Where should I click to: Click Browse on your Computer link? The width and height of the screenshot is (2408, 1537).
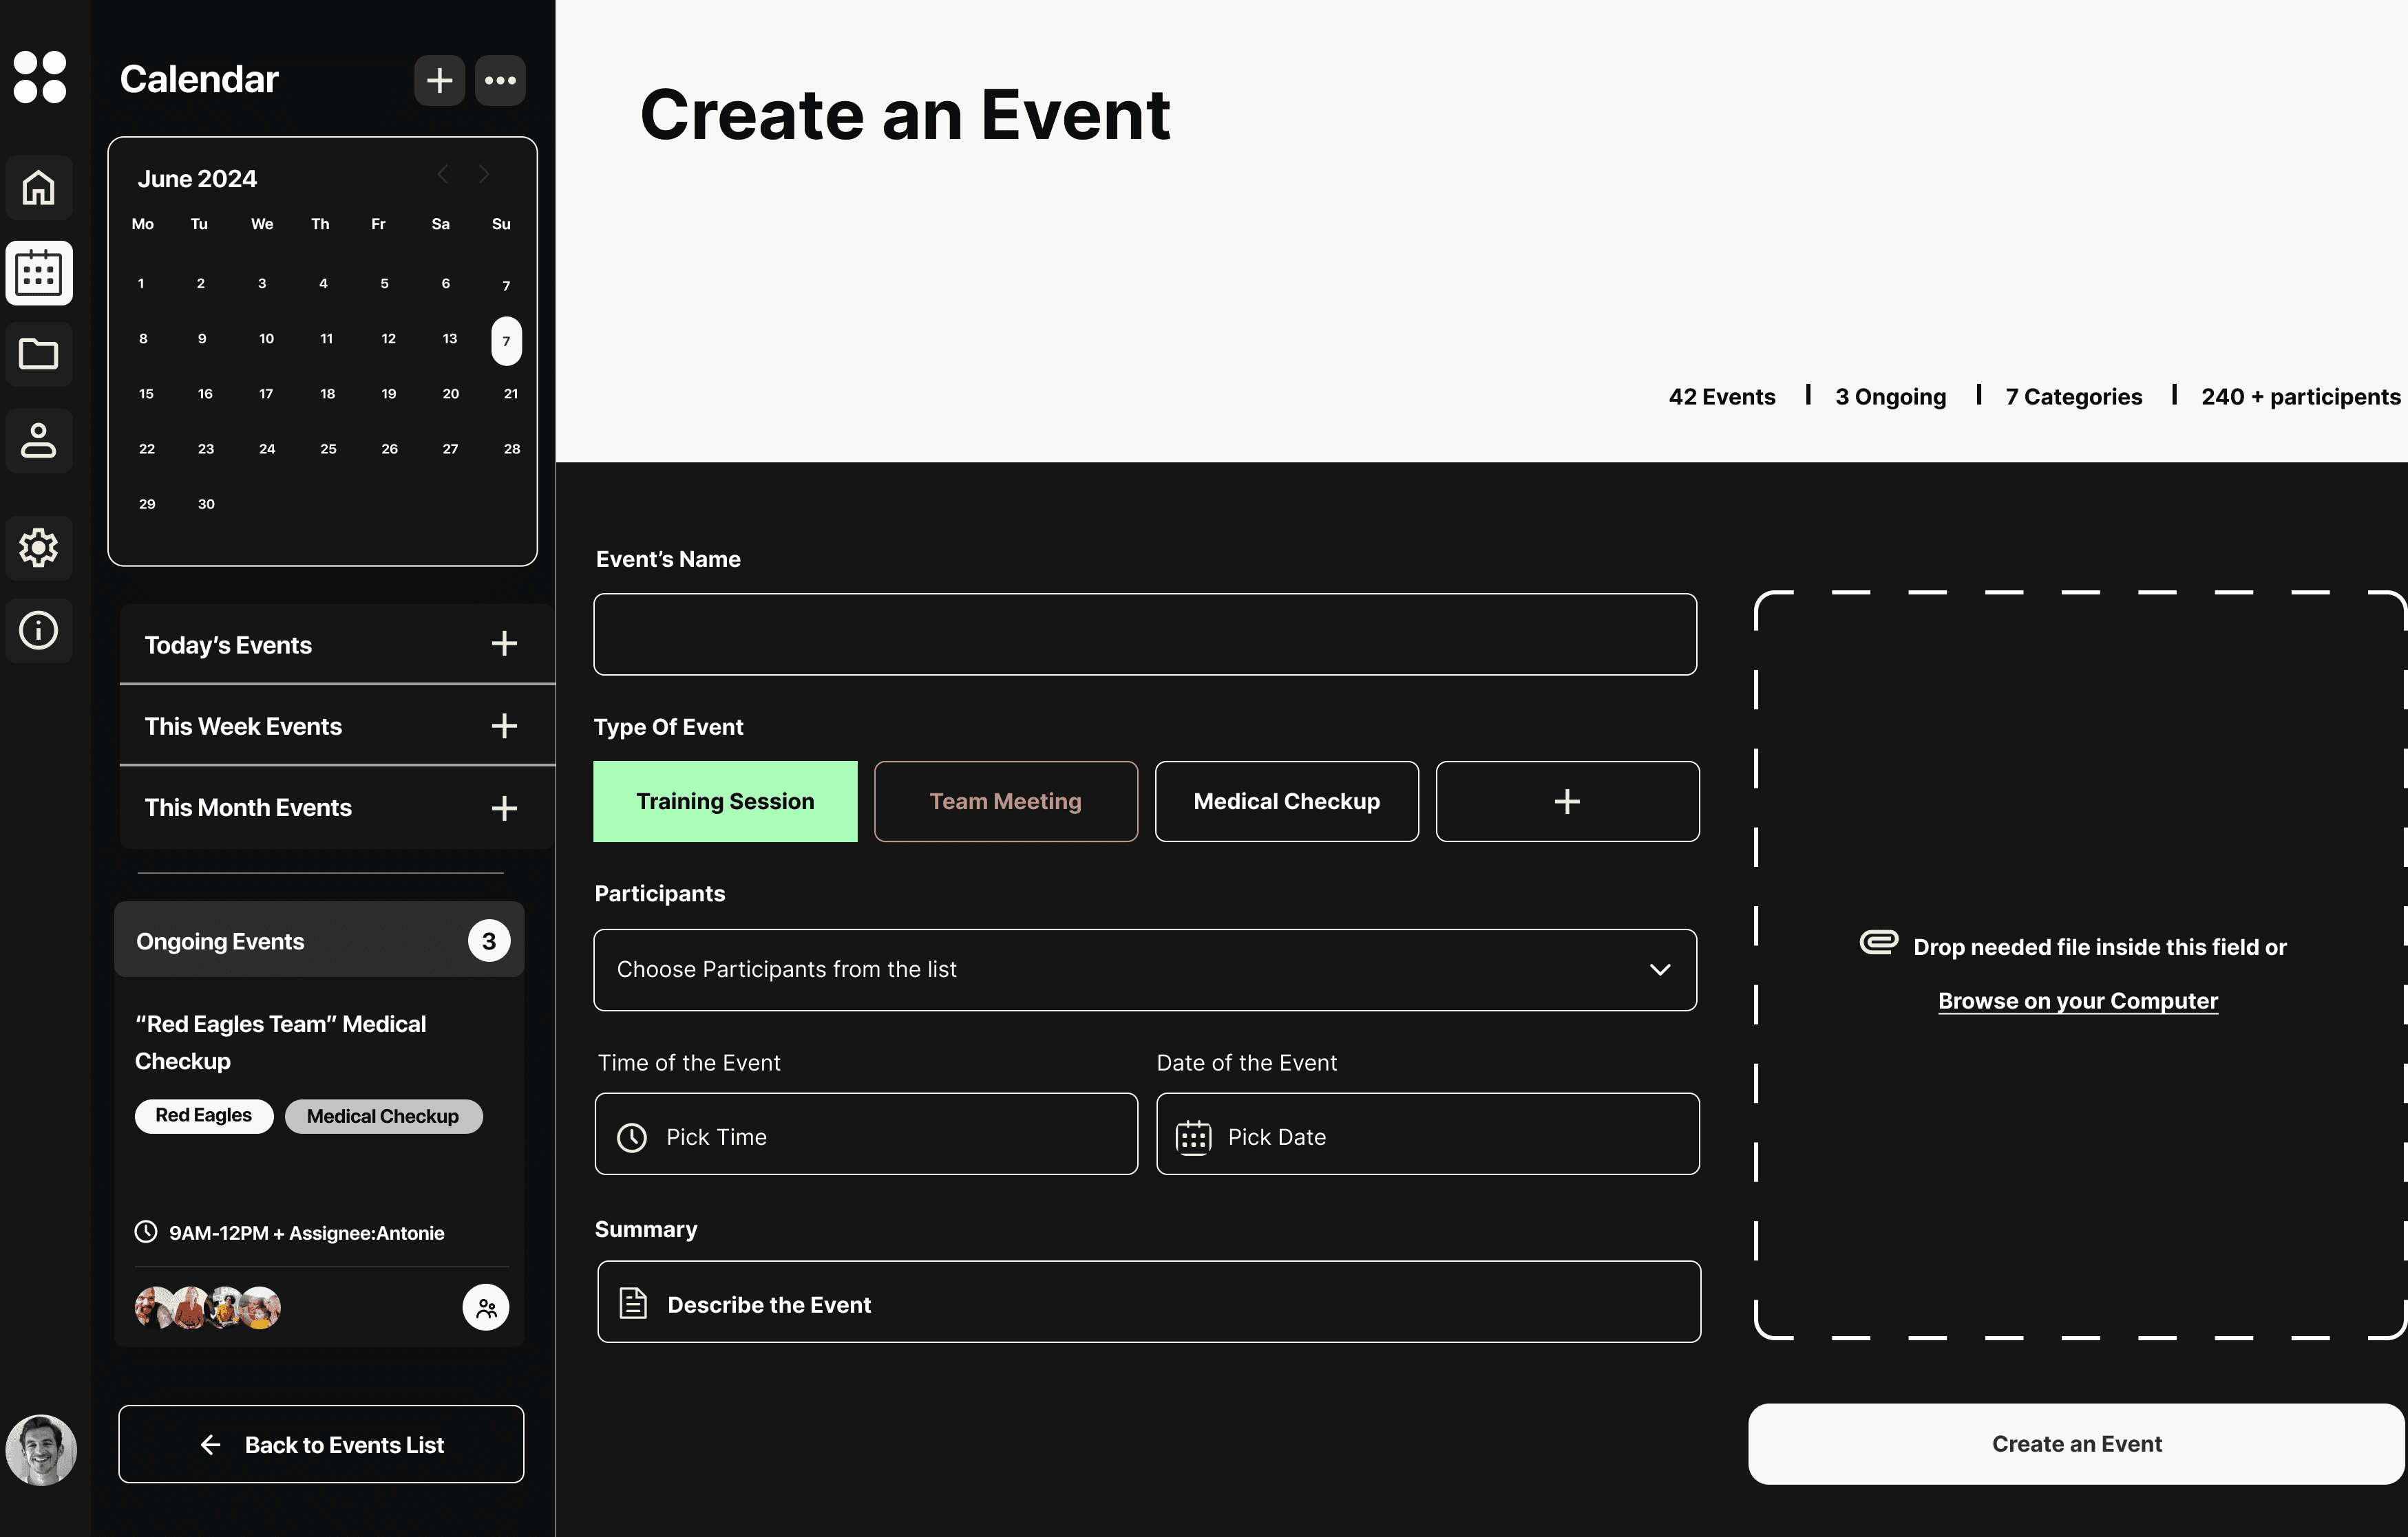tap(2077, 1000)
